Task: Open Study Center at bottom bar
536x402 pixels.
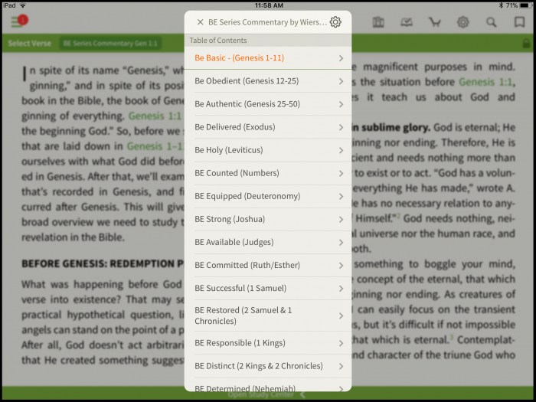Action: coord(260,395)
